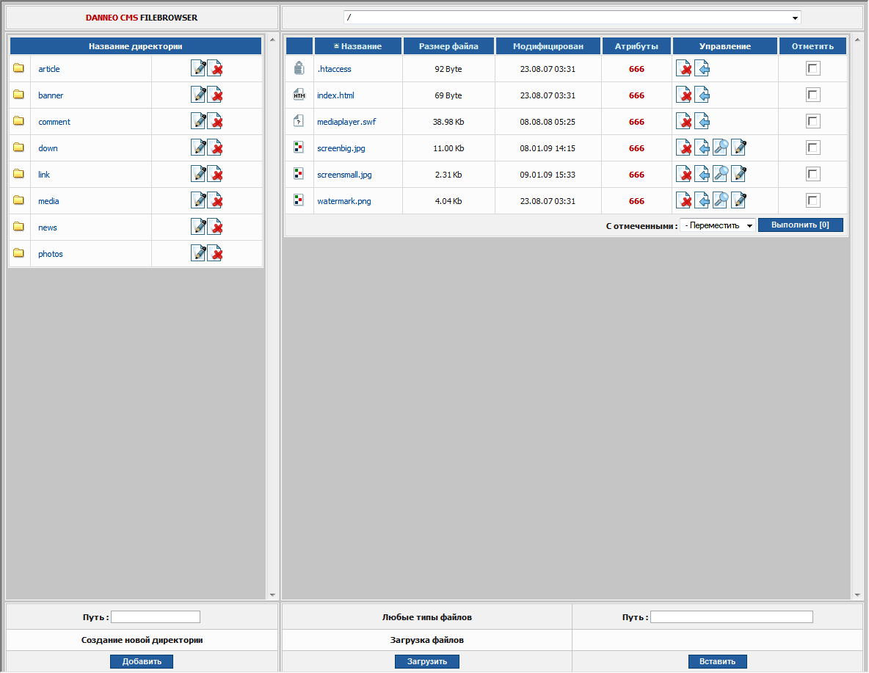Screen dimensions: 869x673
Task: Open the news folder link
Action: coord(48,228)
